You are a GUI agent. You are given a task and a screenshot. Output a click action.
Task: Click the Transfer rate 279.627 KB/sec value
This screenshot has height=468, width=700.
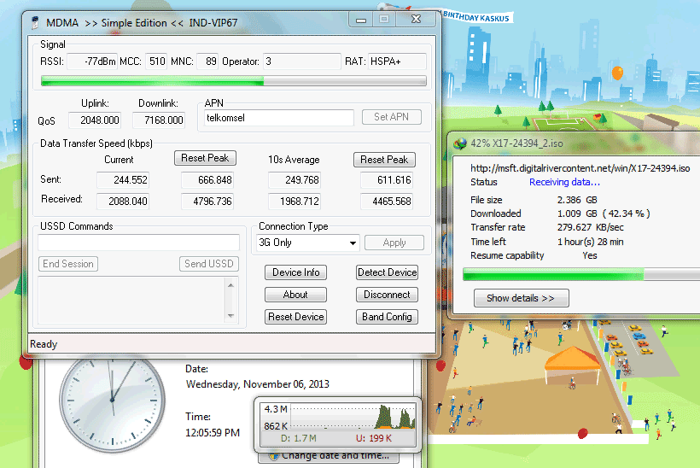pos(590,227)
